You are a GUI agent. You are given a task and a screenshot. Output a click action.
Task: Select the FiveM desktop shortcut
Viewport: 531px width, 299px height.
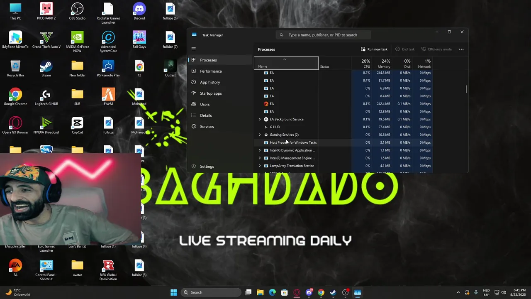108,97
